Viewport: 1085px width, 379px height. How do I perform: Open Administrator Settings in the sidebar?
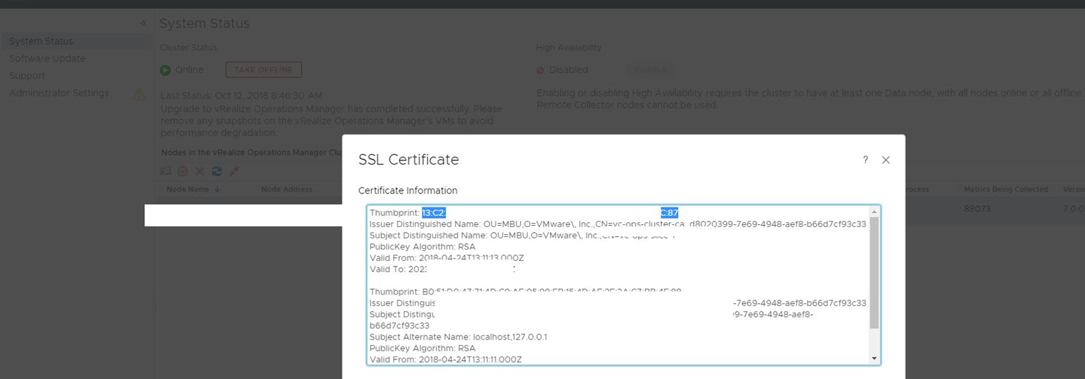(59, 93)
